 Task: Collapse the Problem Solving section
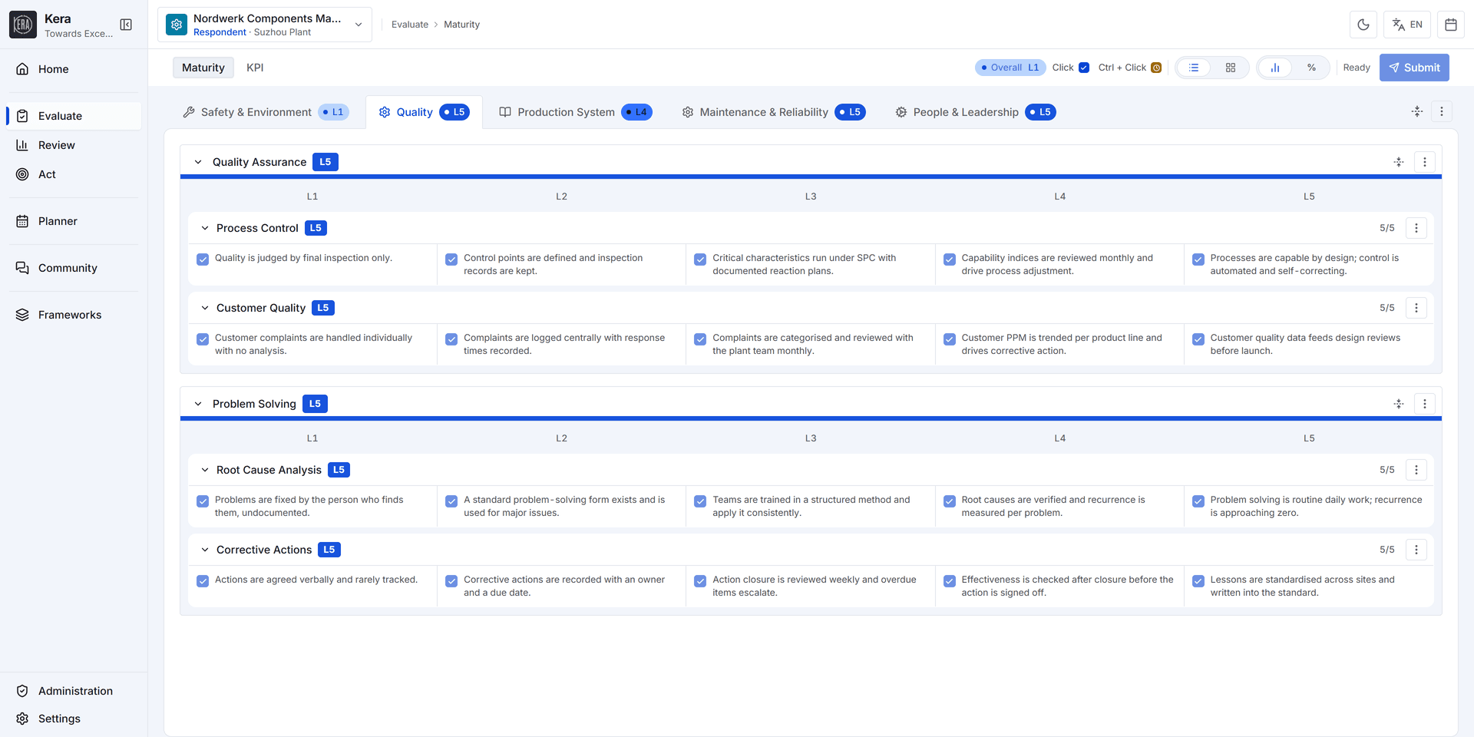coord(198,404)
